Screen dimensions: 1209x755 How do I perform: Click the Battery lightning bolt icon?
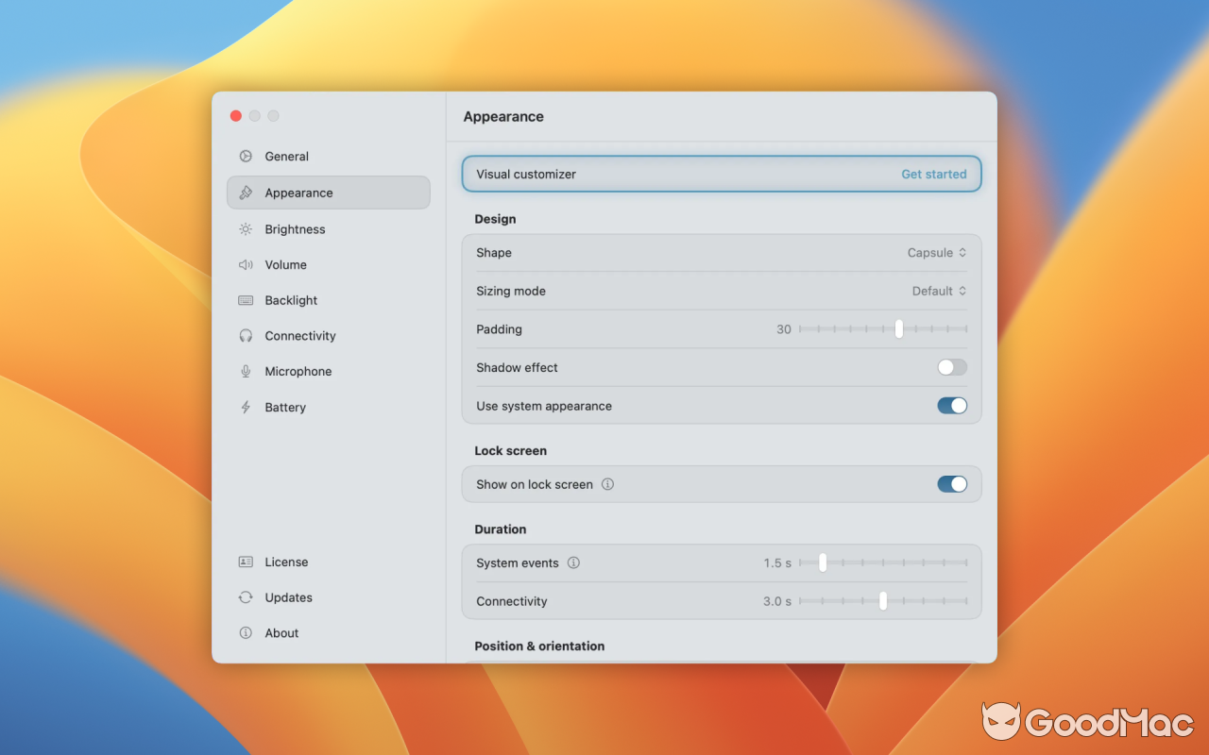click(x=247, y=407)
